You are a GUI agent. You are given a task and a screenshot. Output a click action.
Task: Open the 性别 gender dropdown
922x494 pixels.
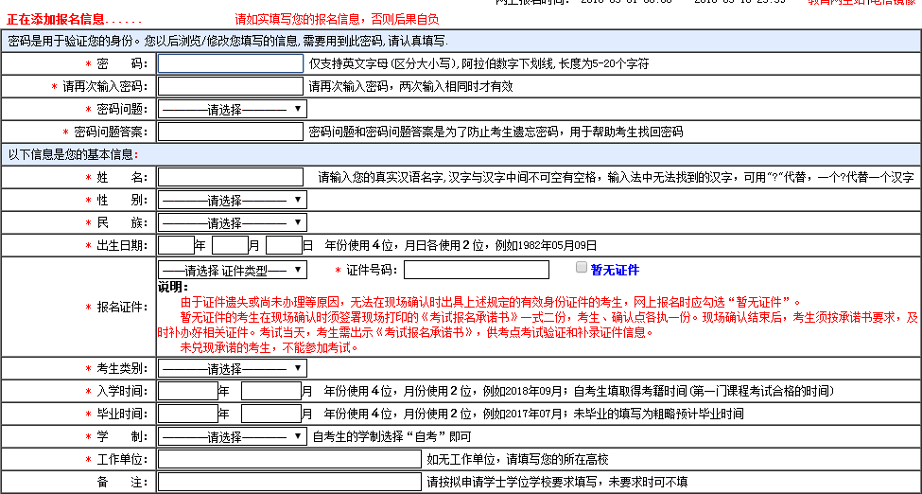pyautogui.click(x=233, y=201)
